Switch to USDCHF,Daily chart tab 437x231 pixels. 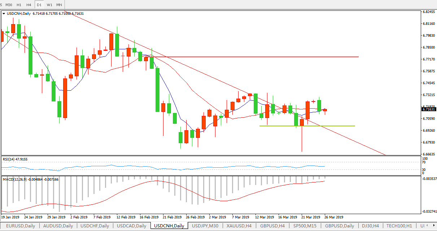coord(95,226)
